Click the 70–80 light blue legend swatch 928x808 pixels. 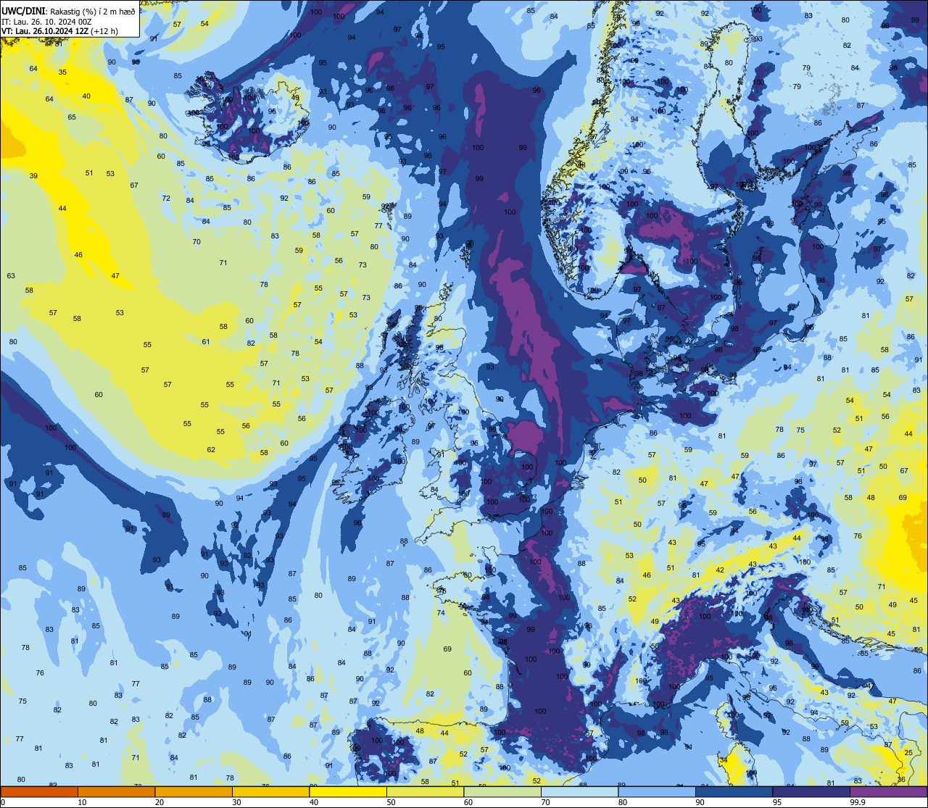(579, 791)
